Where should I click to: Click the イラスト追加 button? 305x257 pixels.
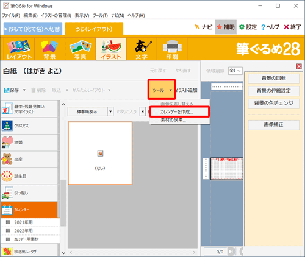[187, 90]
